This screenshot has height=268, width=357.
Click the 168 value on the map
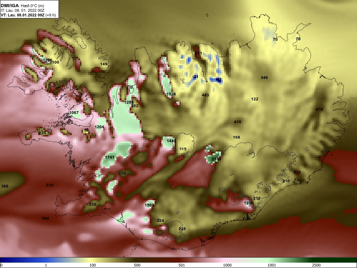(236, 138)
